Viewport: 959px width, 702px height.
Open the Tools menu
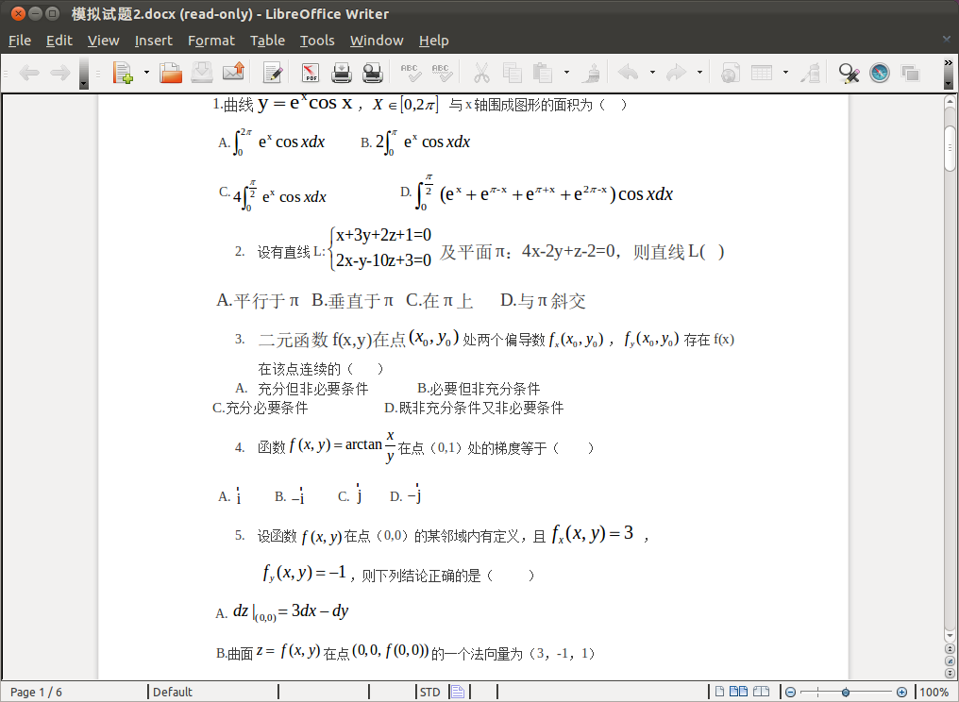tap(317, 41)
